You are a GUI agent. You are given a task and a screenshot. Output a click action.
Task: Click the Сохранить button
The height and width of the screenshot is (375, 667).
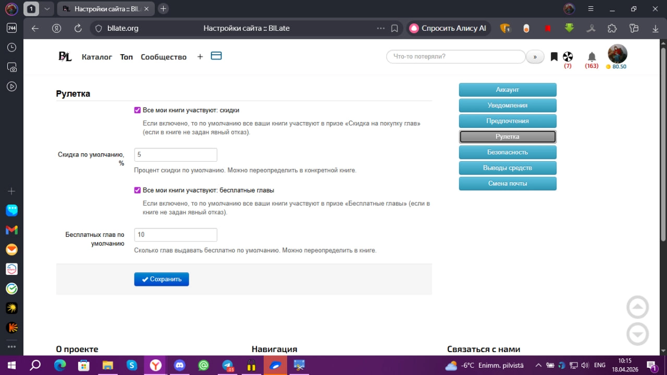coord(162,279)
